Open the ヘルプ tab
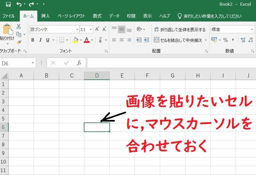This screenshot has height=175, width=256. [164, 16]
